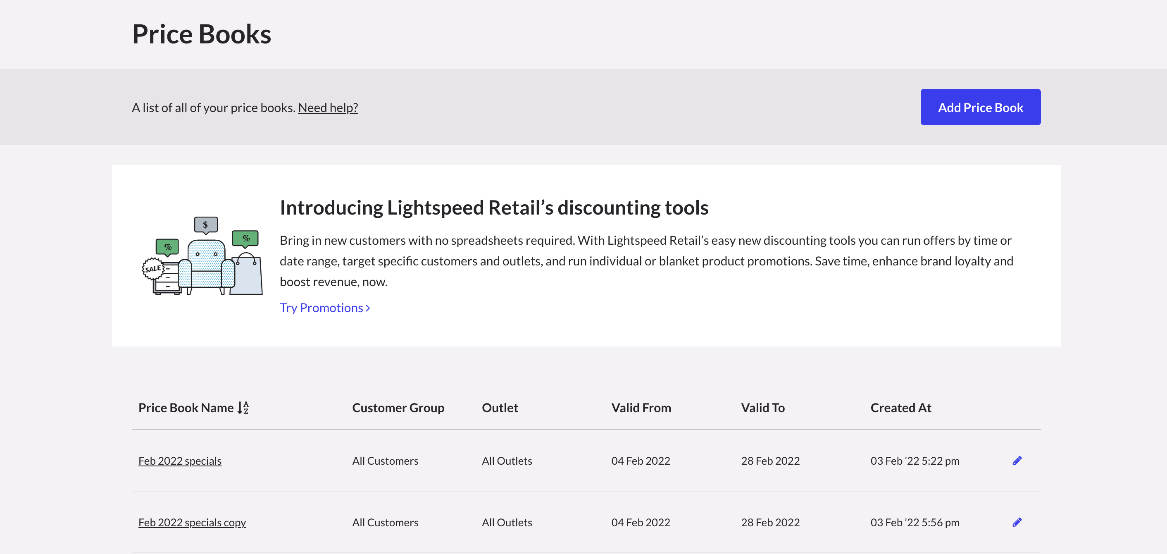
Task: Open the Need help? link
Action: [328, 107]
